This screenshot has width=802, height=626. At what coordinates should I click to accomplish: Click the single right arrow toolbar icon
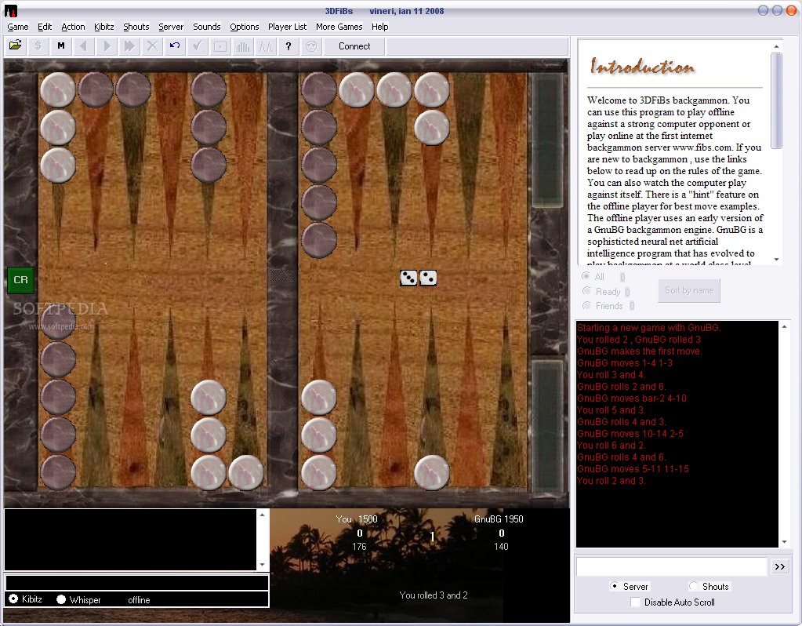tap(107, 45)
